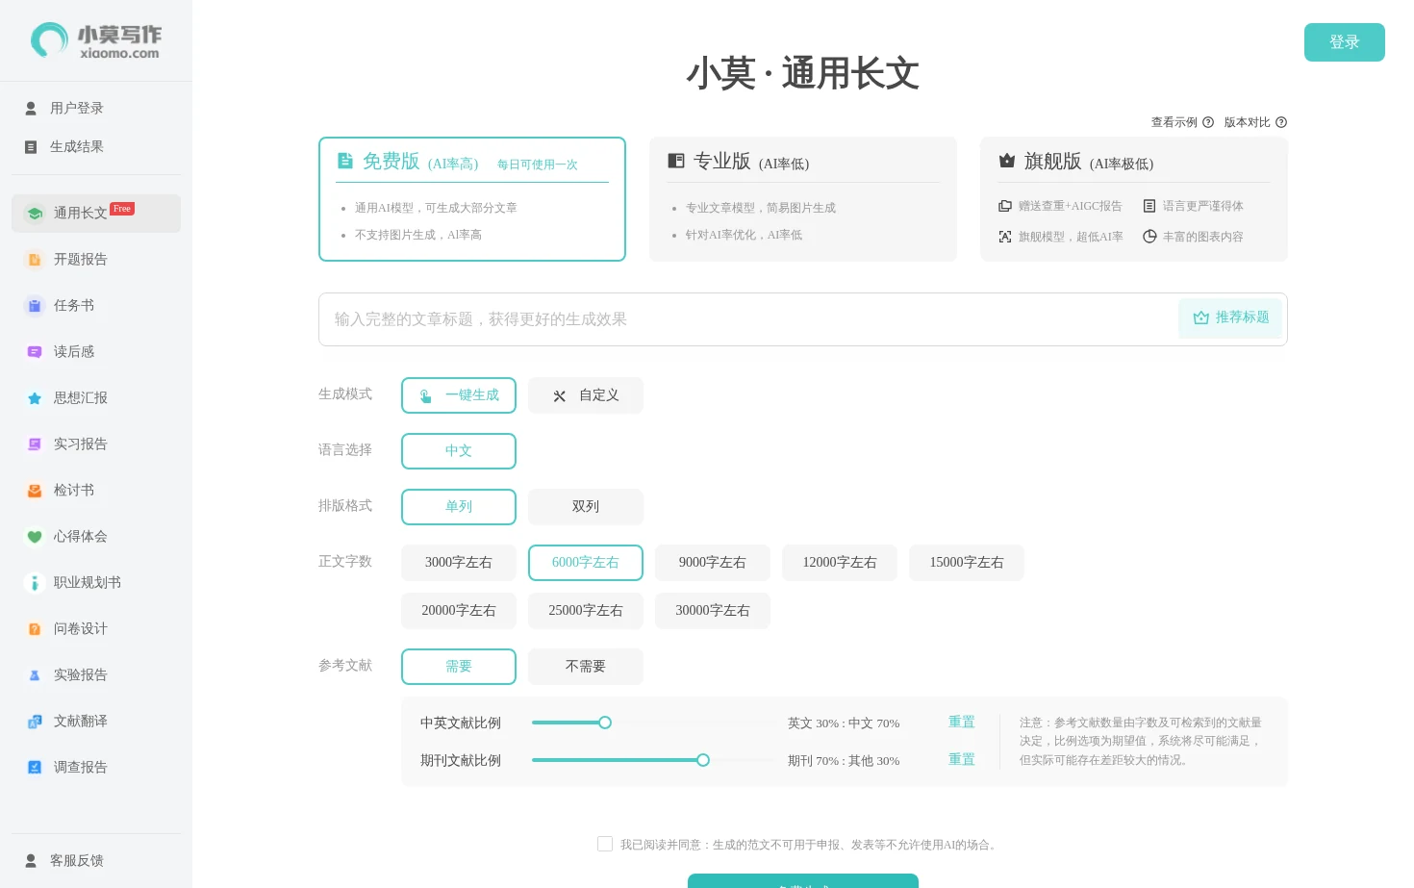Click the 通用长文 graduation cap icon
Screen dimensions: 1414x888
(35, 214)
